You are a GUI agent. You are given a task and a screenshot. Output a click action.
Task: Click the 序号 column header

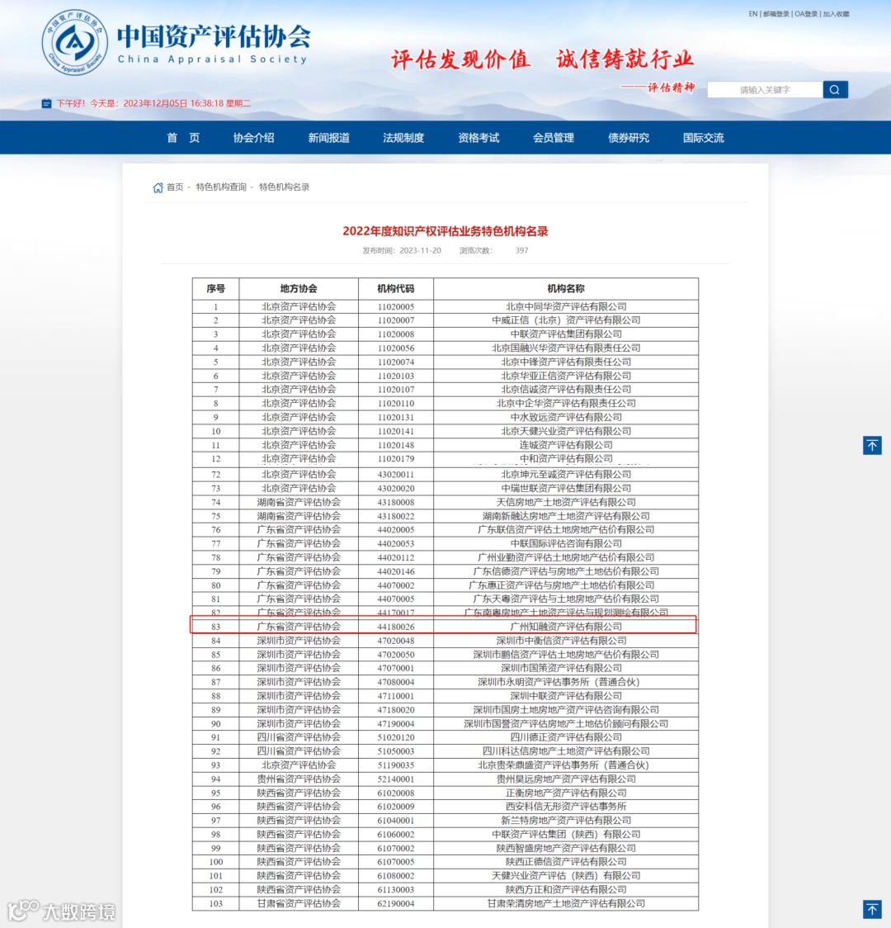[216, 289]
